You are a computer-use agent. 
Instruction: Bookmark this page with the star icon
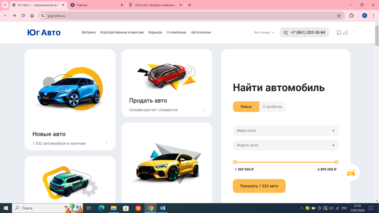pos(339,16)
